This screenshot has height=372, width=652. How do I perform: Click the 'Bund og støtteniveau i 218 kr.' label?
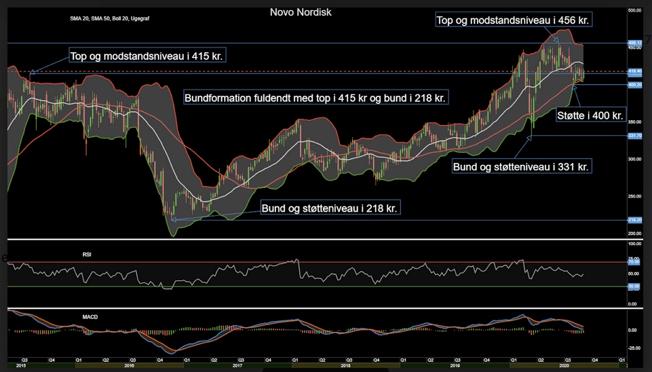pyautogui.click(x=330, y=208)
